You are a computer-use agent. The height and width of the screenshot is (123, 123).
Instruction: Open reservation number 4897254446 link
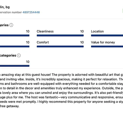coord(31,12)
